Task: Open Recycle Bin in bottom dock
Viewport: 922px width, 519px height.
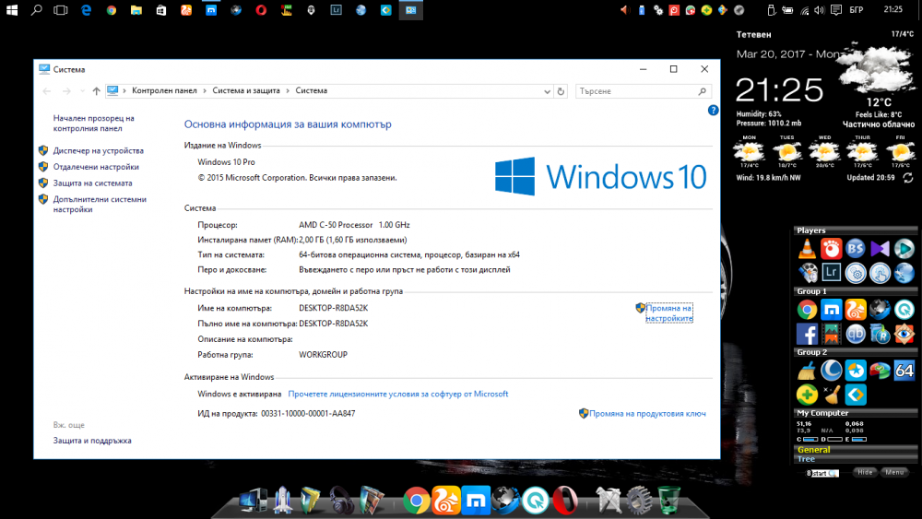Action: click(x=668, y=501)
